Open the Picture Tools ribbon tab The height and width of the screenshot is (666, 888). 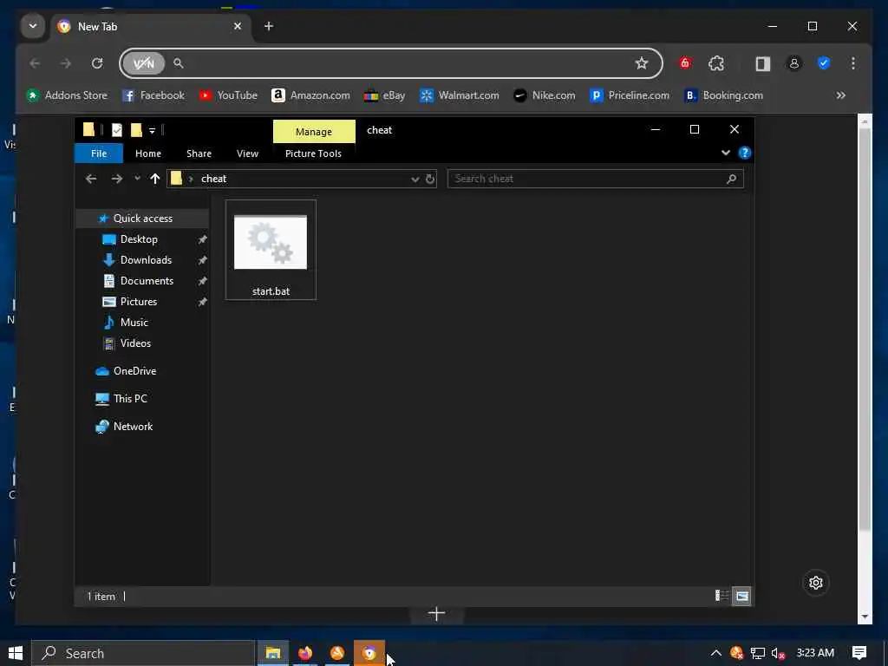pos(313,153)
